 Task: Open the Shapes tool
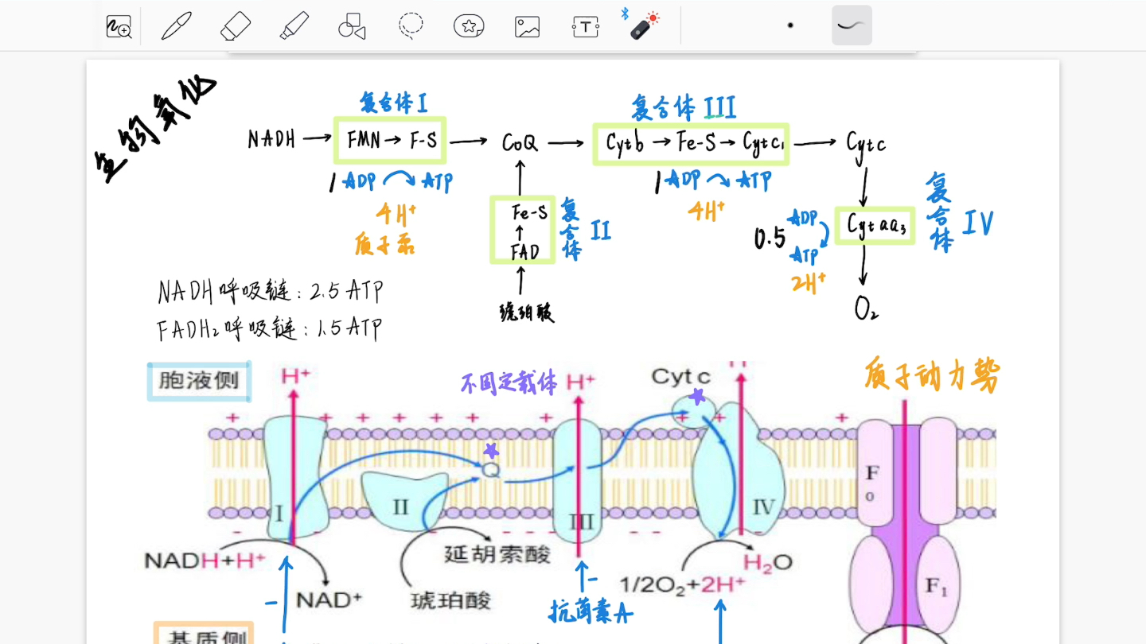(352, 26)
